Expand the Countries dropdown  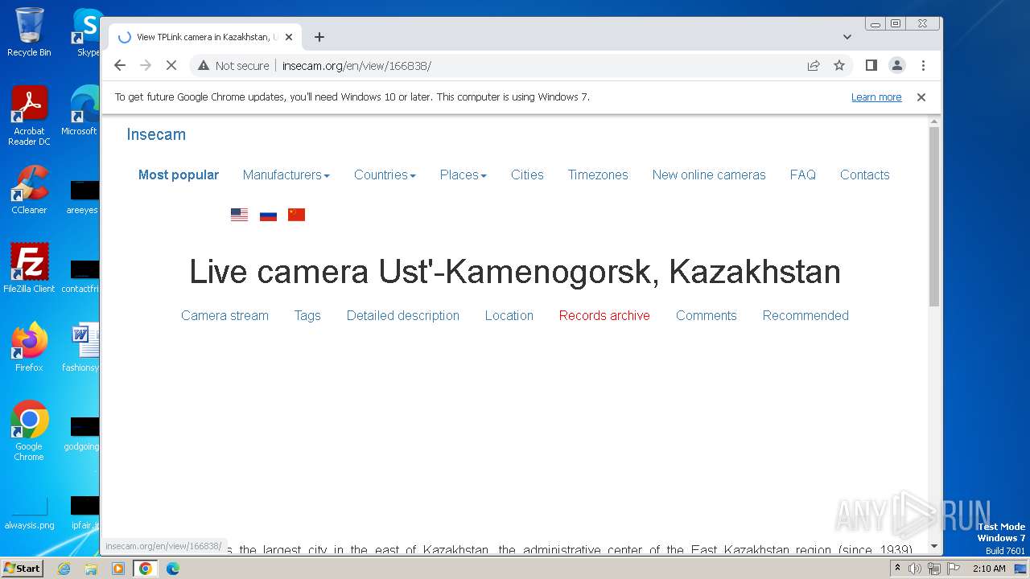tap(385, 175)
